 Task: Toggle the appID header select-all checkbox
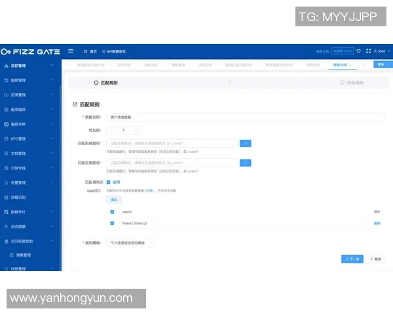pyautogui.click(x=112, y=212)
